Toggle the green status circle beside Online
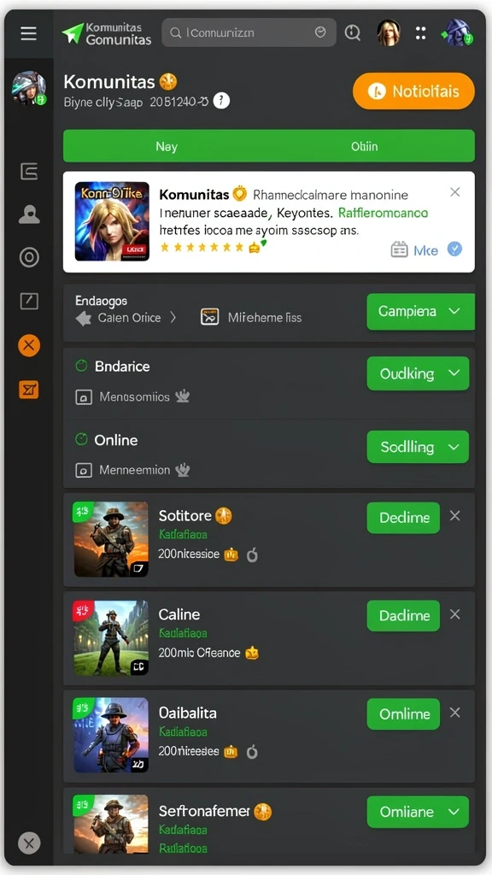 pos(81,440)
